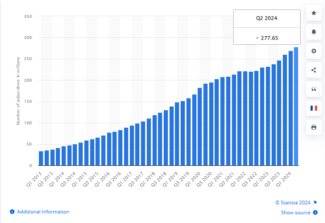Click the info icon beside Additional Information
This screenshot has height=223, width=325.
tap(12, 212)
